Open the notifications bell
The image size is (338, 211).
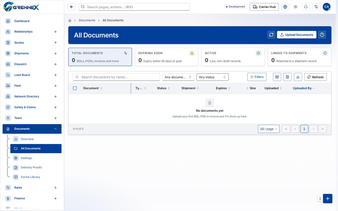pyautogui.click(x=306, y=7)
